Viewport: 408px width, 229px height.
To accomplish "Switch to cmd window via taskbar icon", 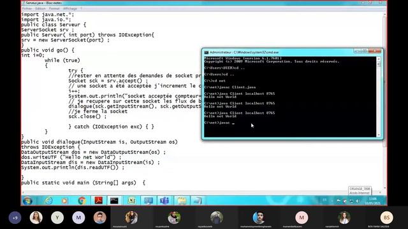I will coord(114,201).
